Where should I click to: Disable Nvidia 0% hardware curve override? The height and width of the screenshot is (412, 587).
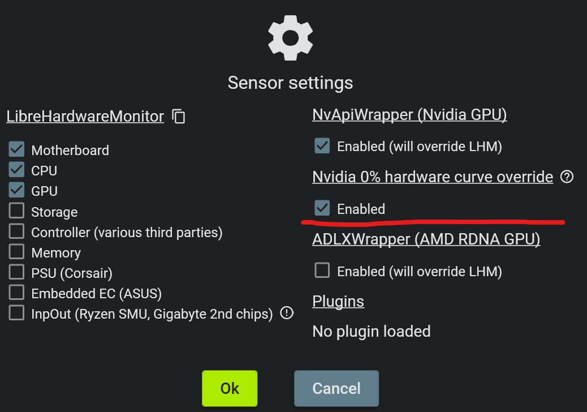pos(322,208)
